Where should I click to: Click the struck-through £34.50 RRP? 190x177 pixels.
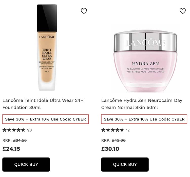(20, 140)
